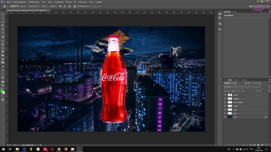Click the lock all icon in Layers panel
Viewport: 271px width, 152px height.
[242, 91]
